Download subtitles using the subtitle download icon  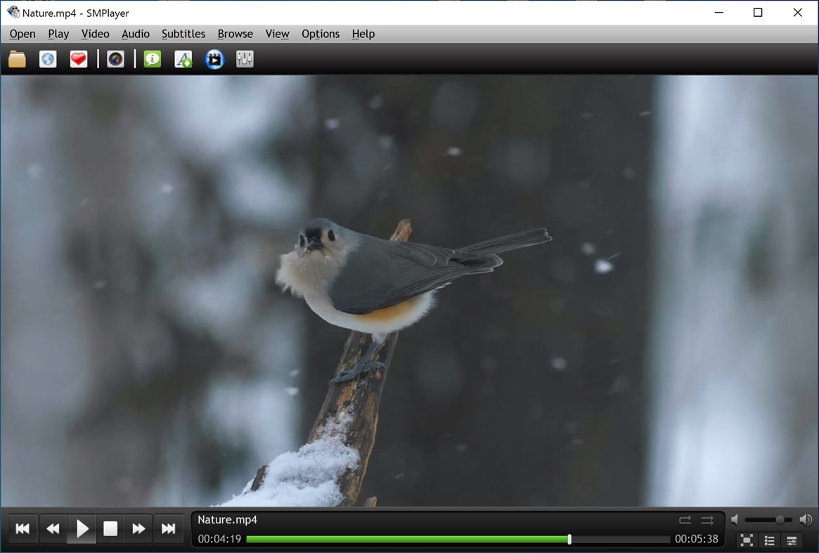coord(183,59)
